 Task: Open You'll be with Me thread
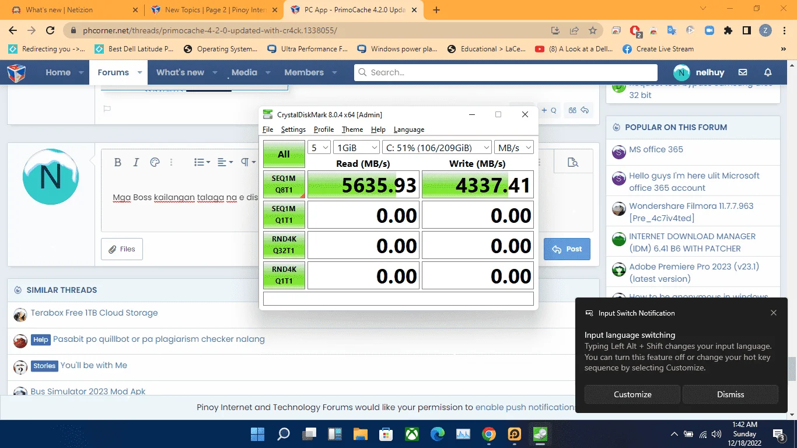(x=93, y=365)
